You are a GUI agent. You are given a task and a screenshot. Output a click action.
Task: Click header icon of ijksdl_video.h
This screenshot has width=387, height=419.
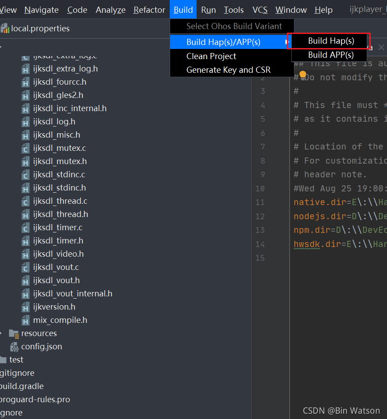26,254
